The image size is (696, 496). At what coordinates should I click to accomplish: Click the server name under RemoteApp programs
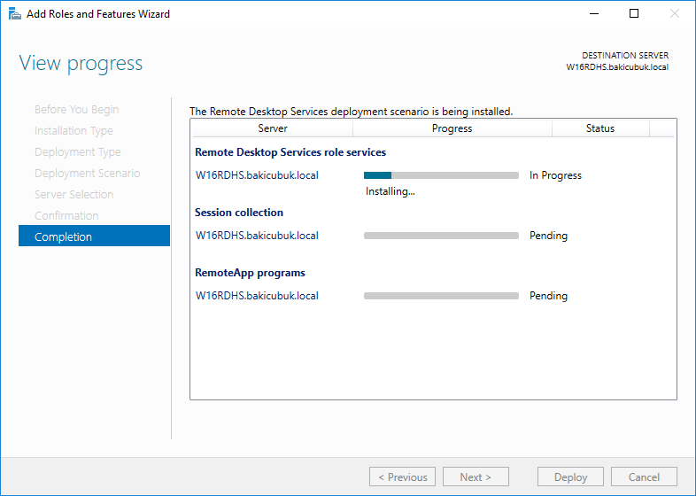click(x=257, y=296)
